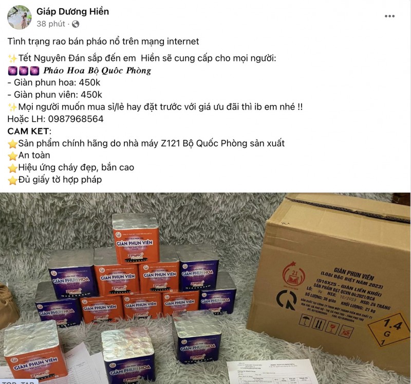Click the Pháo Hoa Bộ Quốc Phòng heading text
This screenshot has width=411, height=384.
pos(97,71)
